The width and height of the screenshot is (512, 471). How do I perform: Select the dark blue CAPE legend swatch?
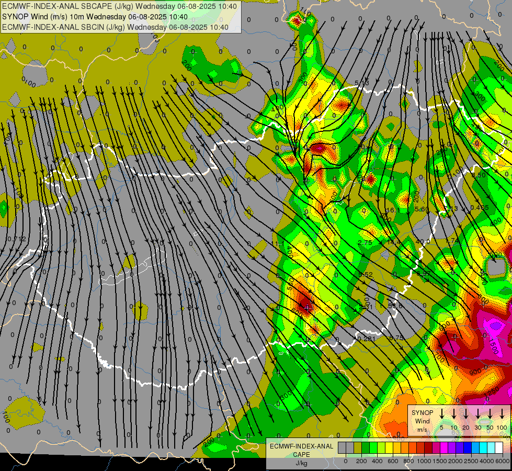(467, 447)
